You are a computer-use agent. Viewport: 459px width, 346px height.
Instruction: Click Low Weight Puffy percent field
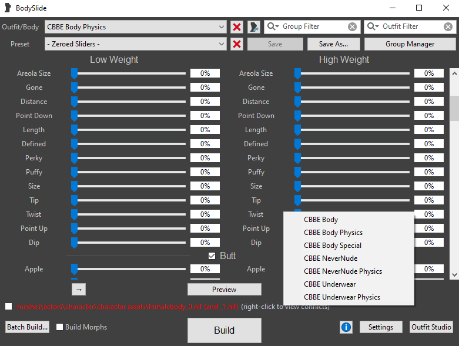[x=205, y=172]
